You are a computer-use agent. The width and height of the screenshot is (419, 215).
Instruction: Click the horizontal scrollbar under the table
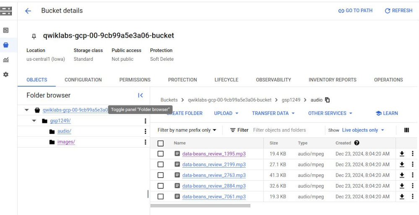pyautogui.click(x=200, y=206)
